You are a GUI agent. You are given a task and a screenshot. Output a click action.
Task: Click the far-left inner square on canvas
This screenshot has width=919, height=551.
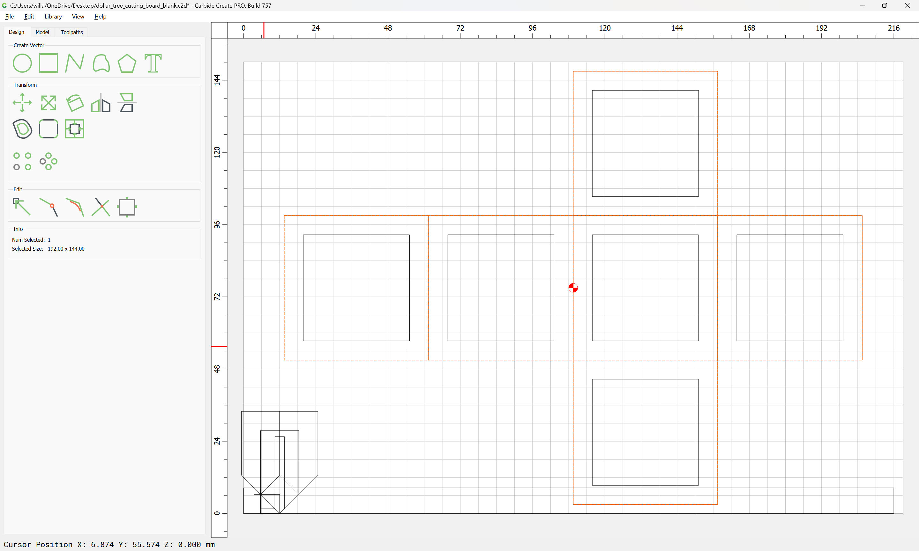(x=356, y=288)
